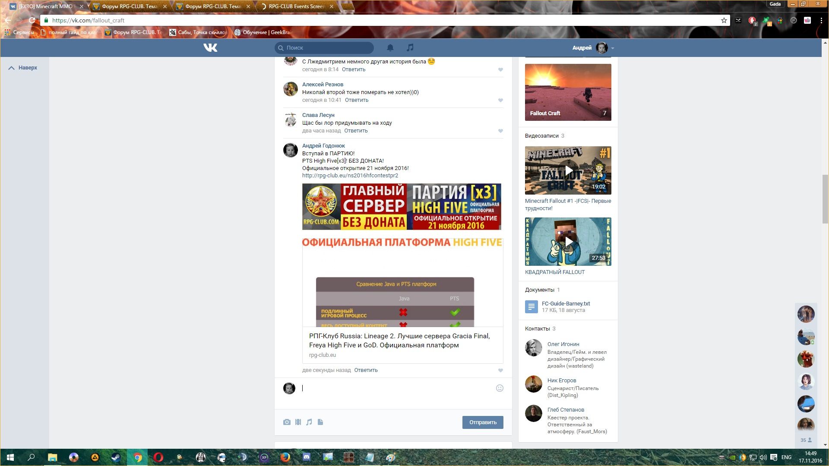
Task: Like the comment posted at 8:14
Action: [x=500, y=69]
